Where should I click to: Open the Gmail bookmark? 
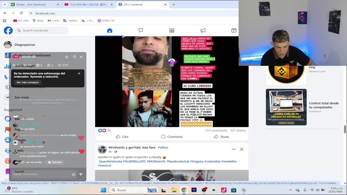[x=53, y=21]
